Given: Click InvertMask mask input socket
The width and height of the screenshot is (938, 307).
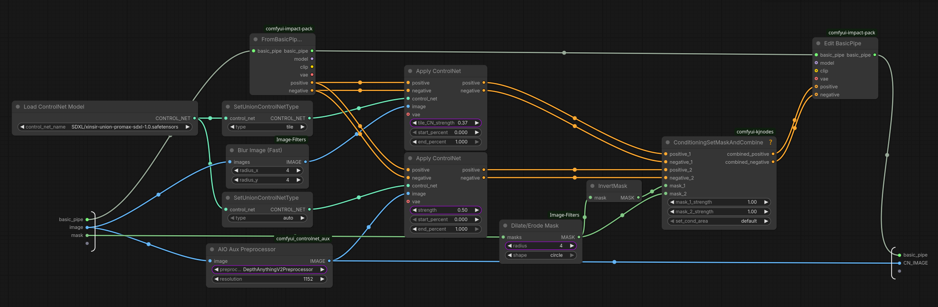Looking at the screenshot, I should tap(590, 198).
